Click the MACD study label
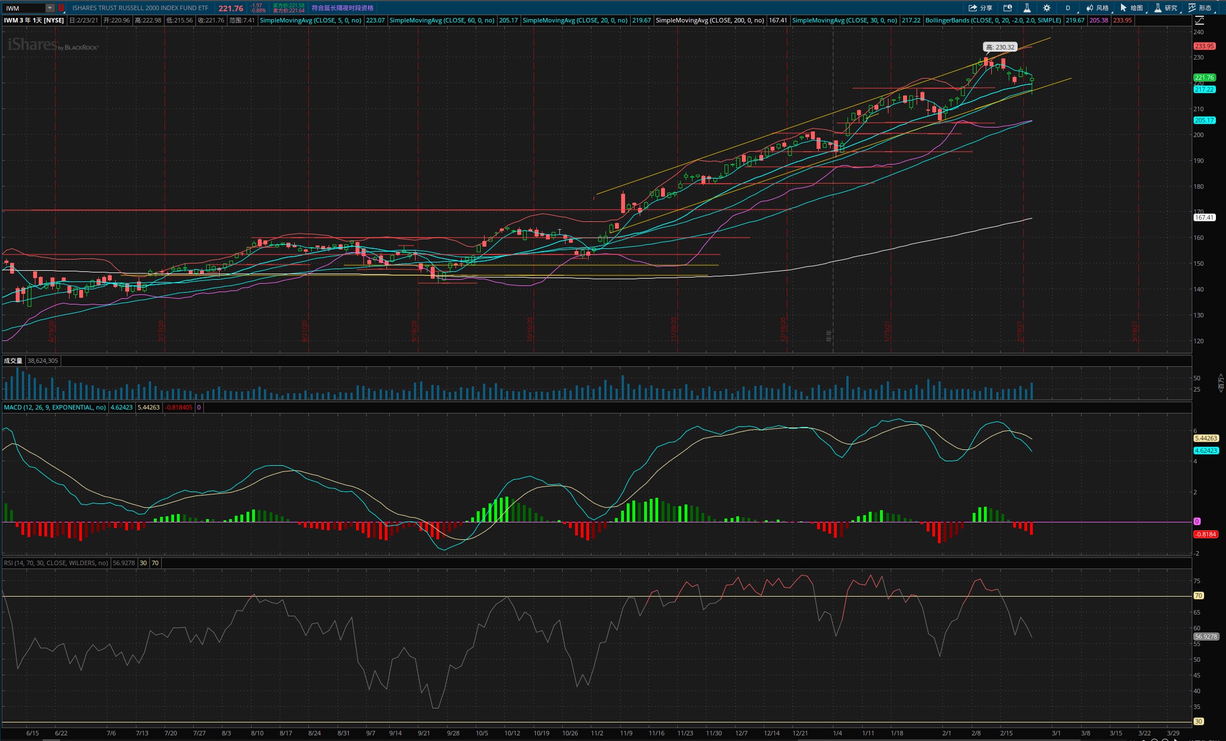Screen dimensions: 1226x741 pos(54,407)
